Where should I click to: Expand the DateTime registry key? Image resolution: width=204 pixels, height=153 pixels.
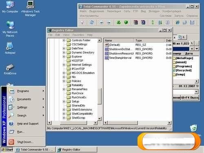(x=64, y=49)
